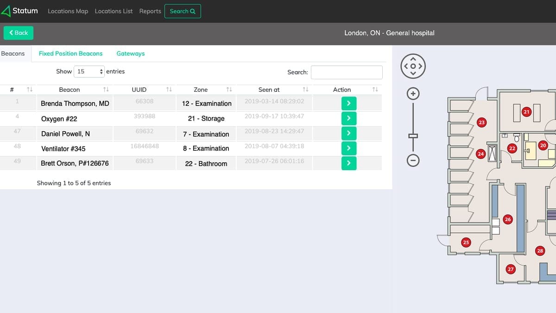Click map marker 26 in the hallway
The width and height of the screenshot is (556, 313).
point(508,219)
